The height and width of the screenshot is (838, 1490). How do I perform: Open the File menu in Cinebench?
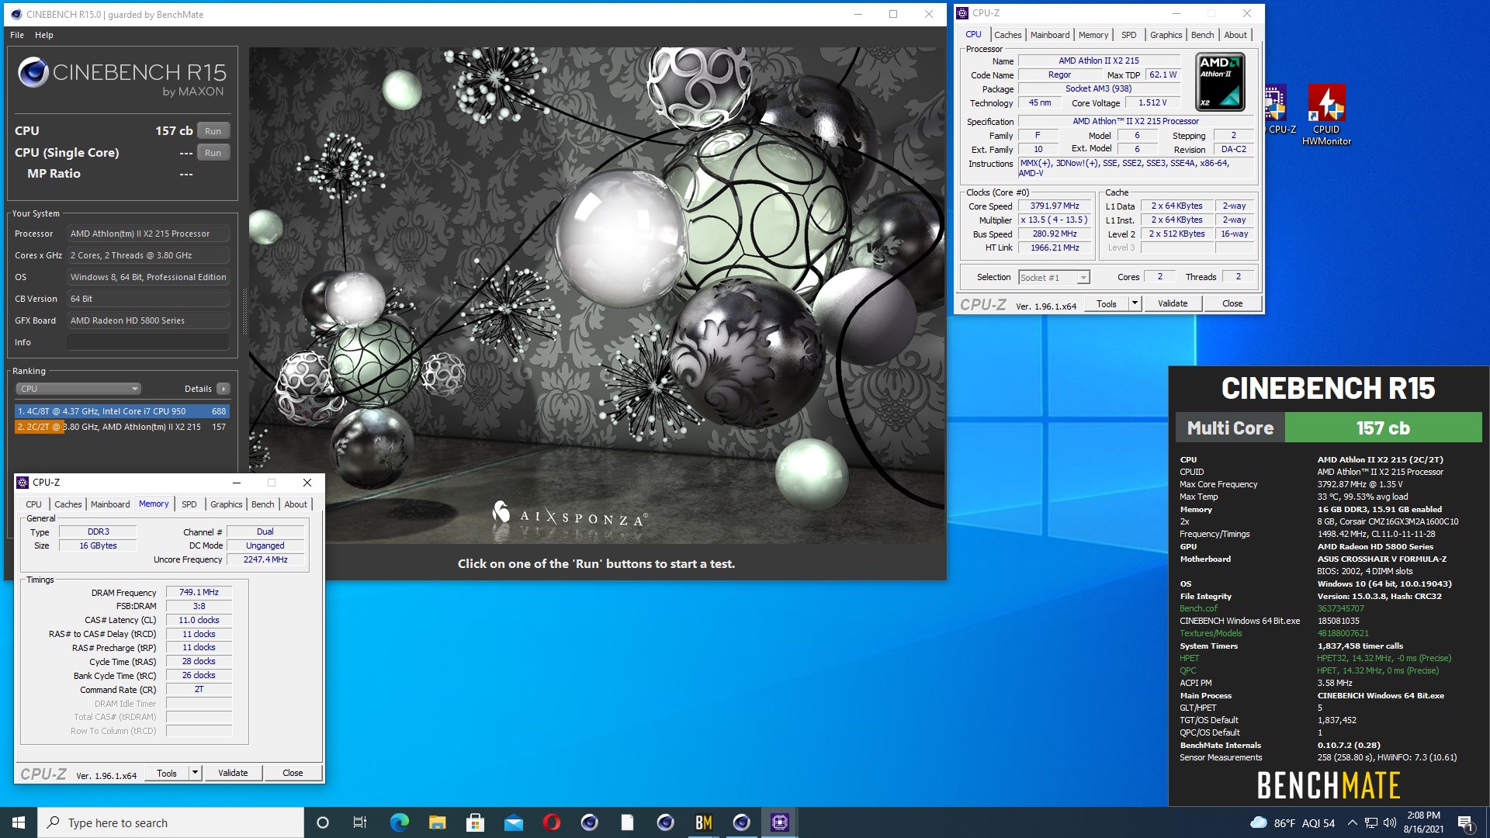tap(17, 35)
